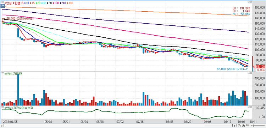Select the black 60-day moving average legend
This screenshot has height=128, width=266.
pyautogui.click(x=49, y=3)
